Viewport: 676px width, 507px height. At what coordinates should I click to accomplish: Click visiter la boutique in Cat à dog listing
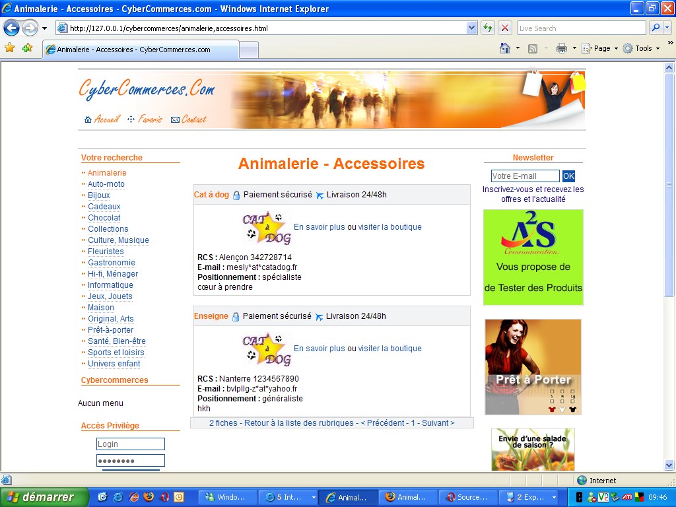click(x=389, y=227)
